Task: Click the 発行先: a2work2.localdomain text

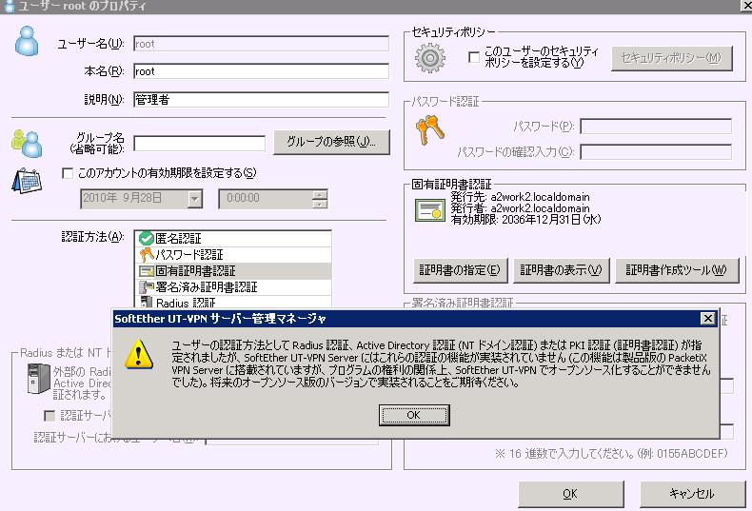Action: [x=521, y=197]
